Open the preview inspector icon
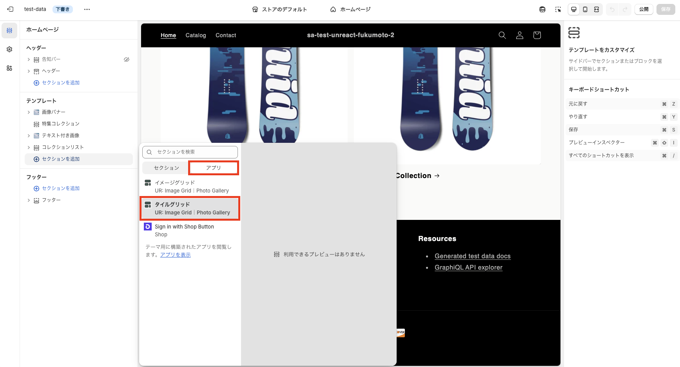 point(558,9)
